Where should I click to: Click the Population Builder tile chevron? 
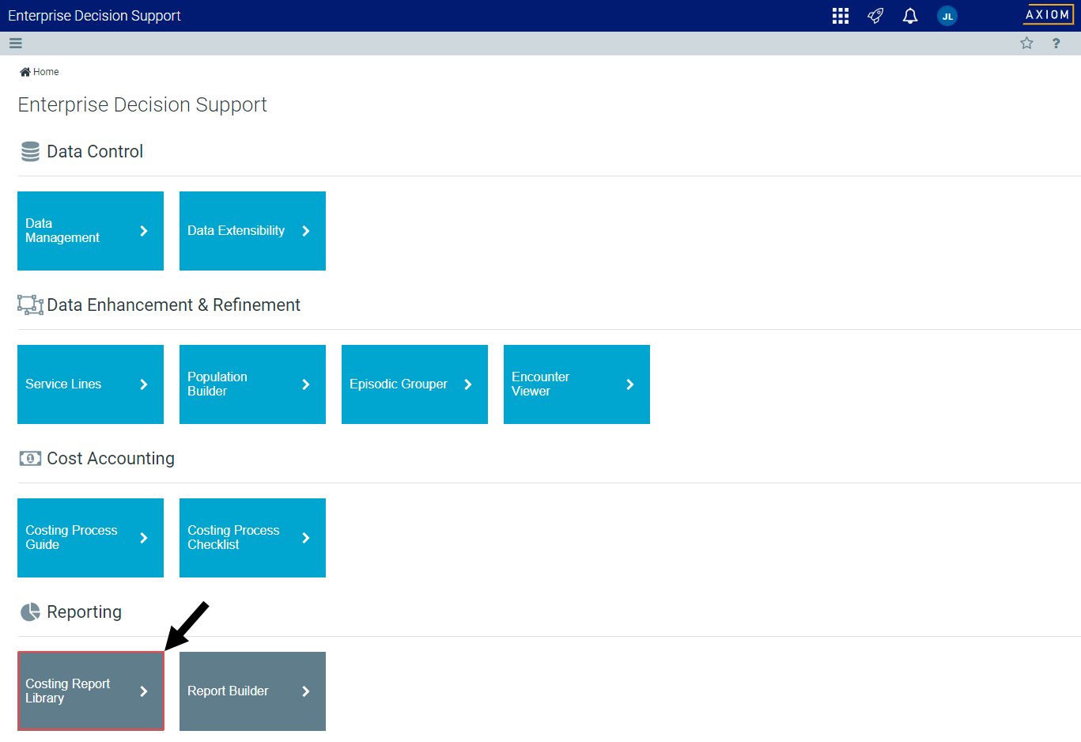pyautogui.click(x=306, y=384)
